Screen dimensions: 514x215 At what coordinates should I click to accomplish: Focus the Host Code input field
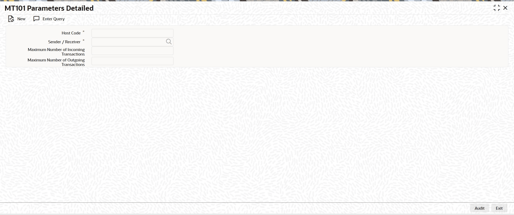pos(133,33)
